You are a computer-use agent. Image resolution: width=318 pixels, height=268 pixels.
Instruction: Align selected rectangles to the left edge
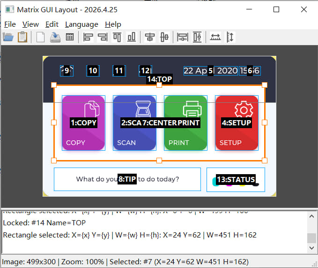click(x=88, y=37)
